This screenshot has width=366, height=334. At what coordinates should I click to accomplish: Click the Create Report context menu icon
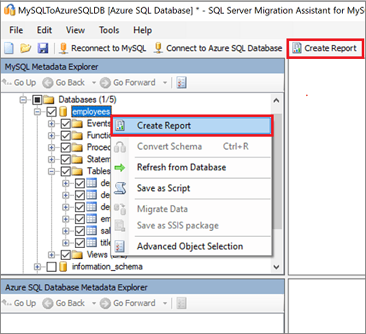click(120, 126)
